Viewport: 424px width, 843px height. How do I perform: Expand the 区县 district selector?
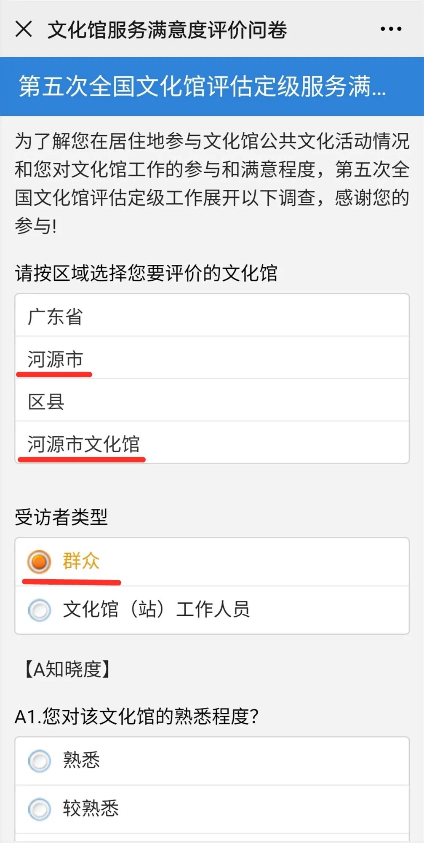click(212, 401)
